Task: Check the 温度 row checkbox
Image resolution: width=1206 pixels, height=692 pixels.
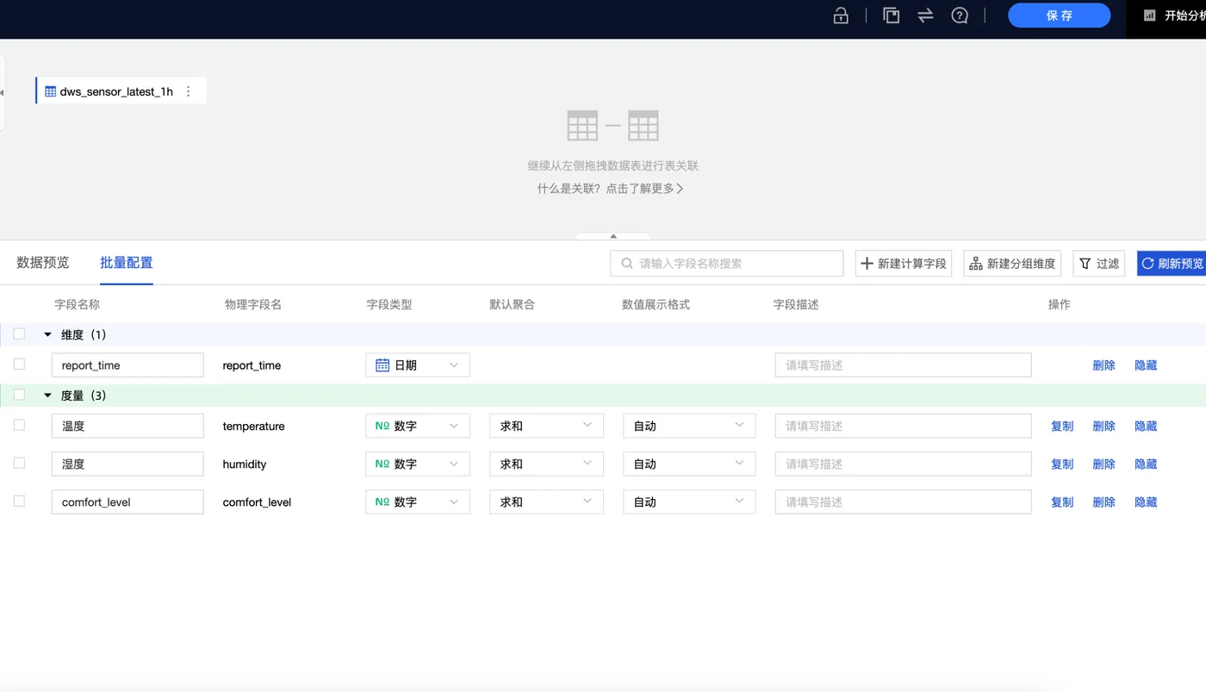Action: [19, 425]
